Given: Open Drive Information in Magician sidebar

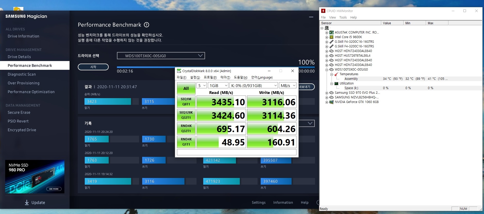Looking at the screenshot, I should [23, 36].
